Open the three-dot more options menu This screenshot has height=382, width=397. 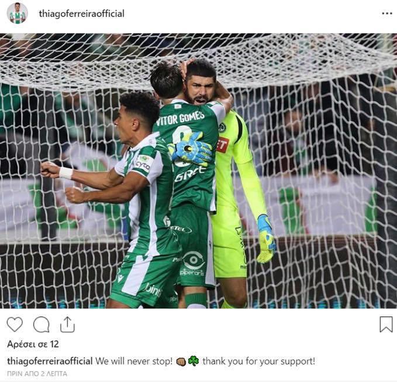click(x=387, y=13)
